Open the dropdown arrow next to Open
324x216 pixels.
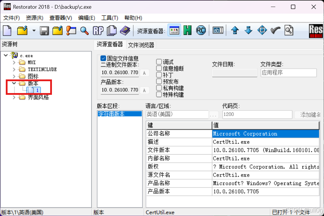tap(34, 31)
